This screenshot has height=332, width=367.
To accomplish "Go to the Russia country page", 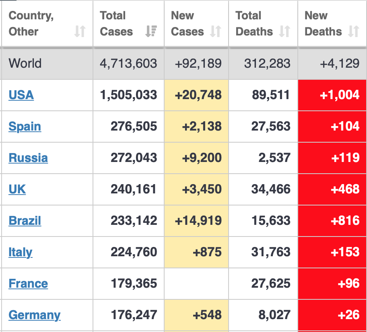I will 28,158.
